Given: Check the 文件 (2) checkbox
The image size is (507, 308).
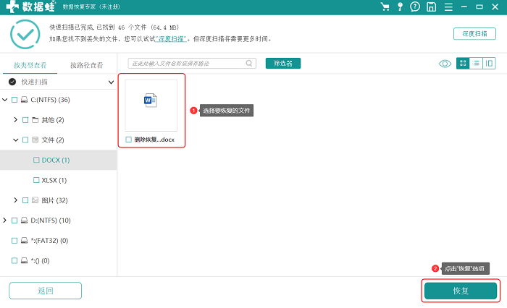Looking at the screenshot, I should click(x=25, y=140).
